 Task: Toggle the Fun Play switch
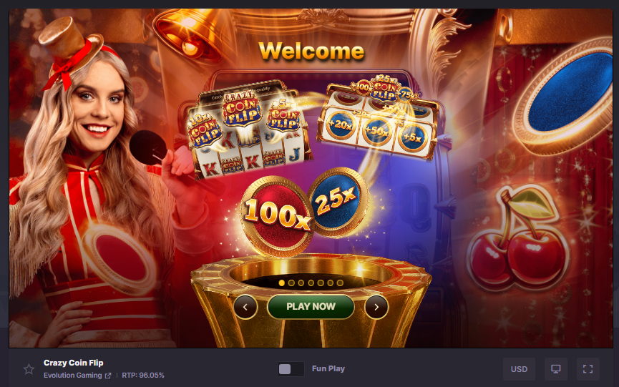tap(291, 369)
